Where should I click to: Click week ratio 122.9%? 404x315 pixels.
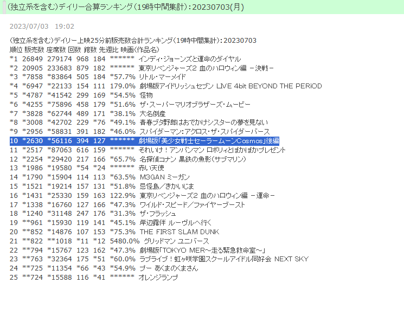[x=123, y=196]
